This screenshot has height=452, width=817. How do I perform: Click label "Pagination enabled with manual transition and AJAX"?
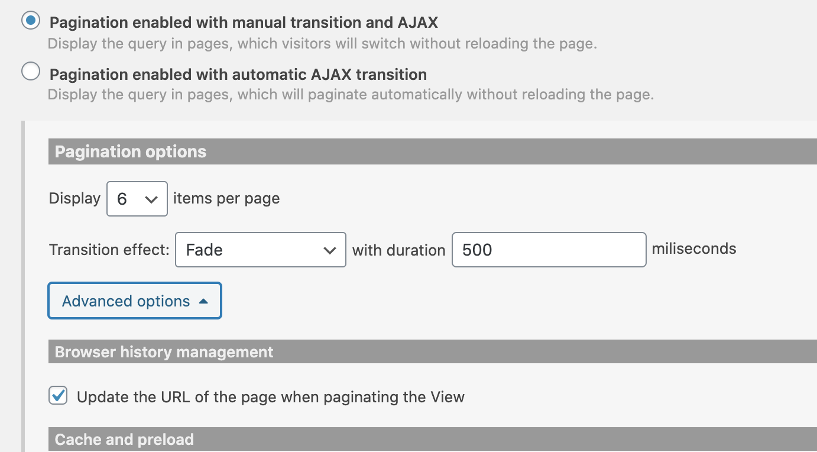(x=244, y=22)
